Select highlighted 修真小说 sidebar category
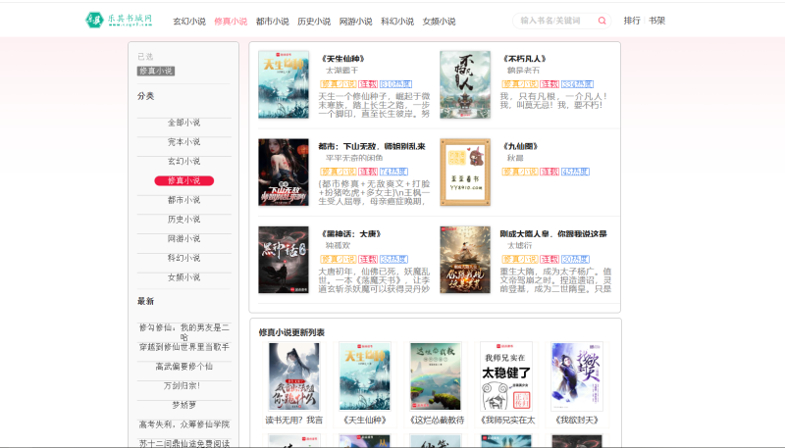785x448 pixels. tap(184, 180)
